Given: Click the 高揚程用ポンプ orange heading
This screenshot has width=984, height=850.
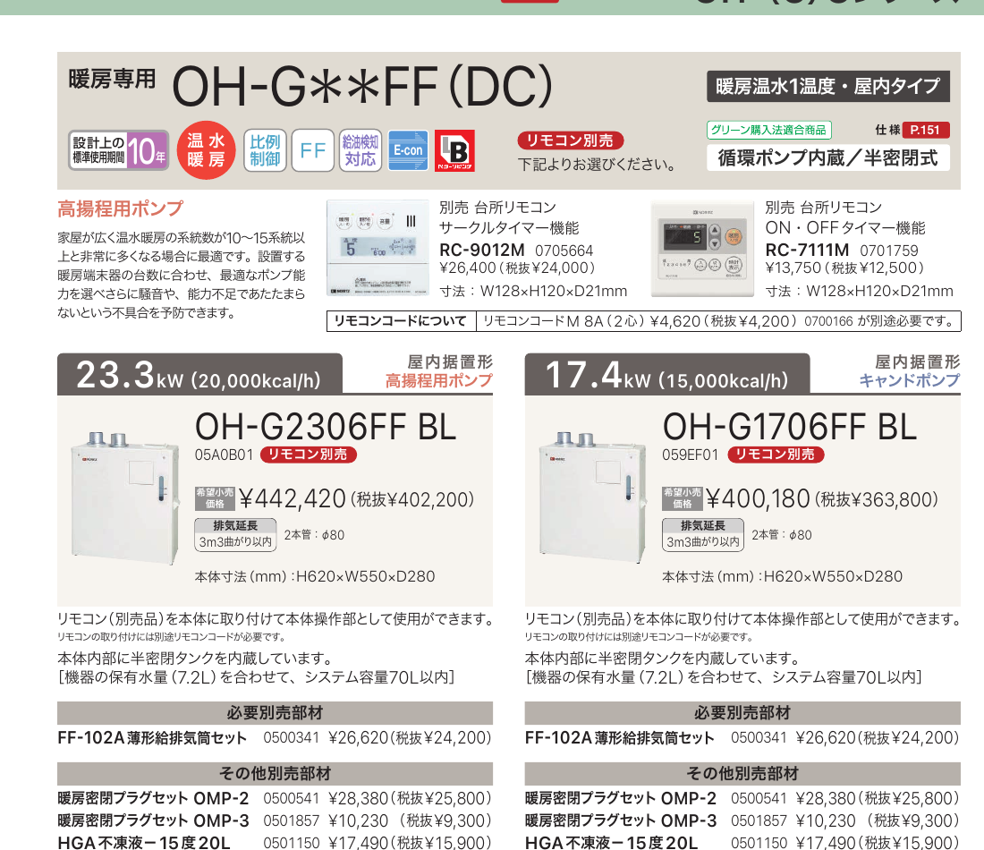Looking at the screenshot, I should 121,208.
